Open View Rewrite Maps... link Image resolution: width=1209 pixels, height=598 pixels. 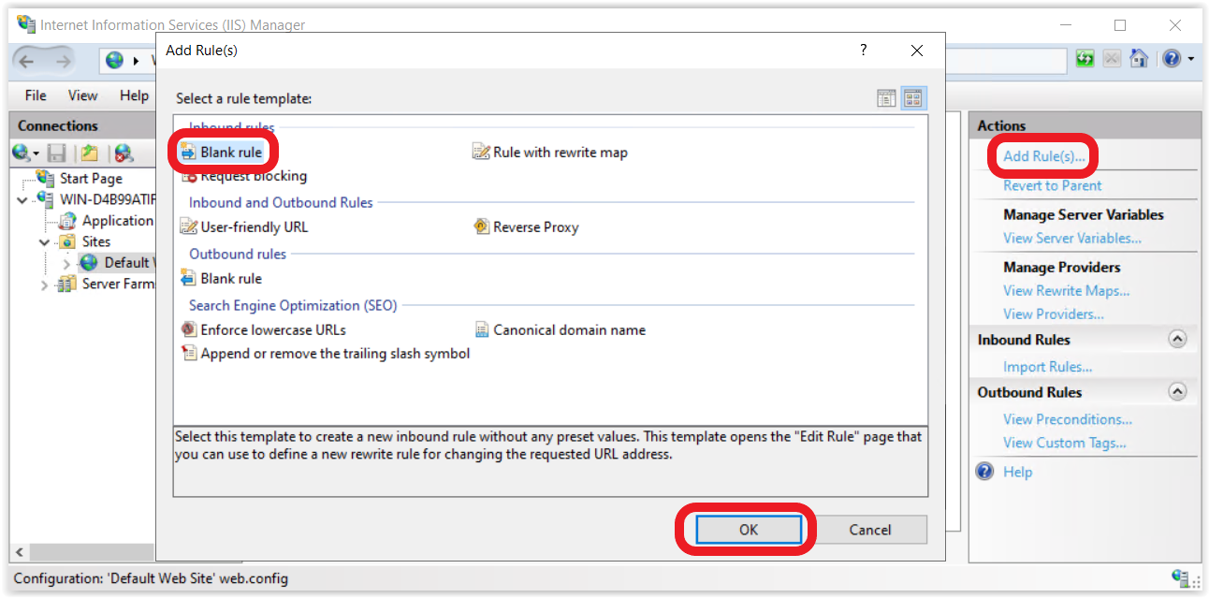point(1067,290)
